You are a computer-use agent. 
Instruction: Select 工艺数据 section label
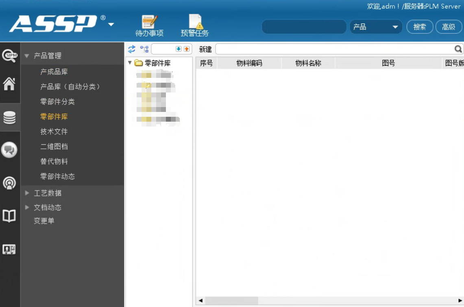(x=47, y=193)
